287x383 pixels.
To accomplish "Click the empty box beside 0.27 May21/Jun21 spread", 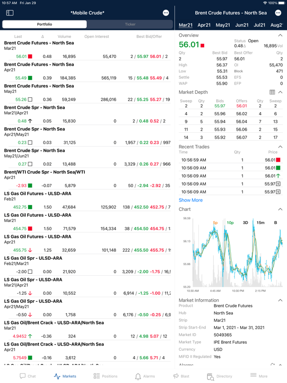I will (30, 164).
